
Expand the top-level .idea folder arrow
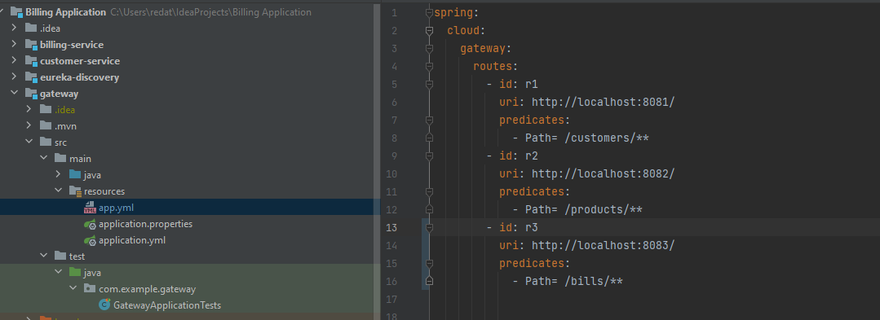tap(15, 28)
